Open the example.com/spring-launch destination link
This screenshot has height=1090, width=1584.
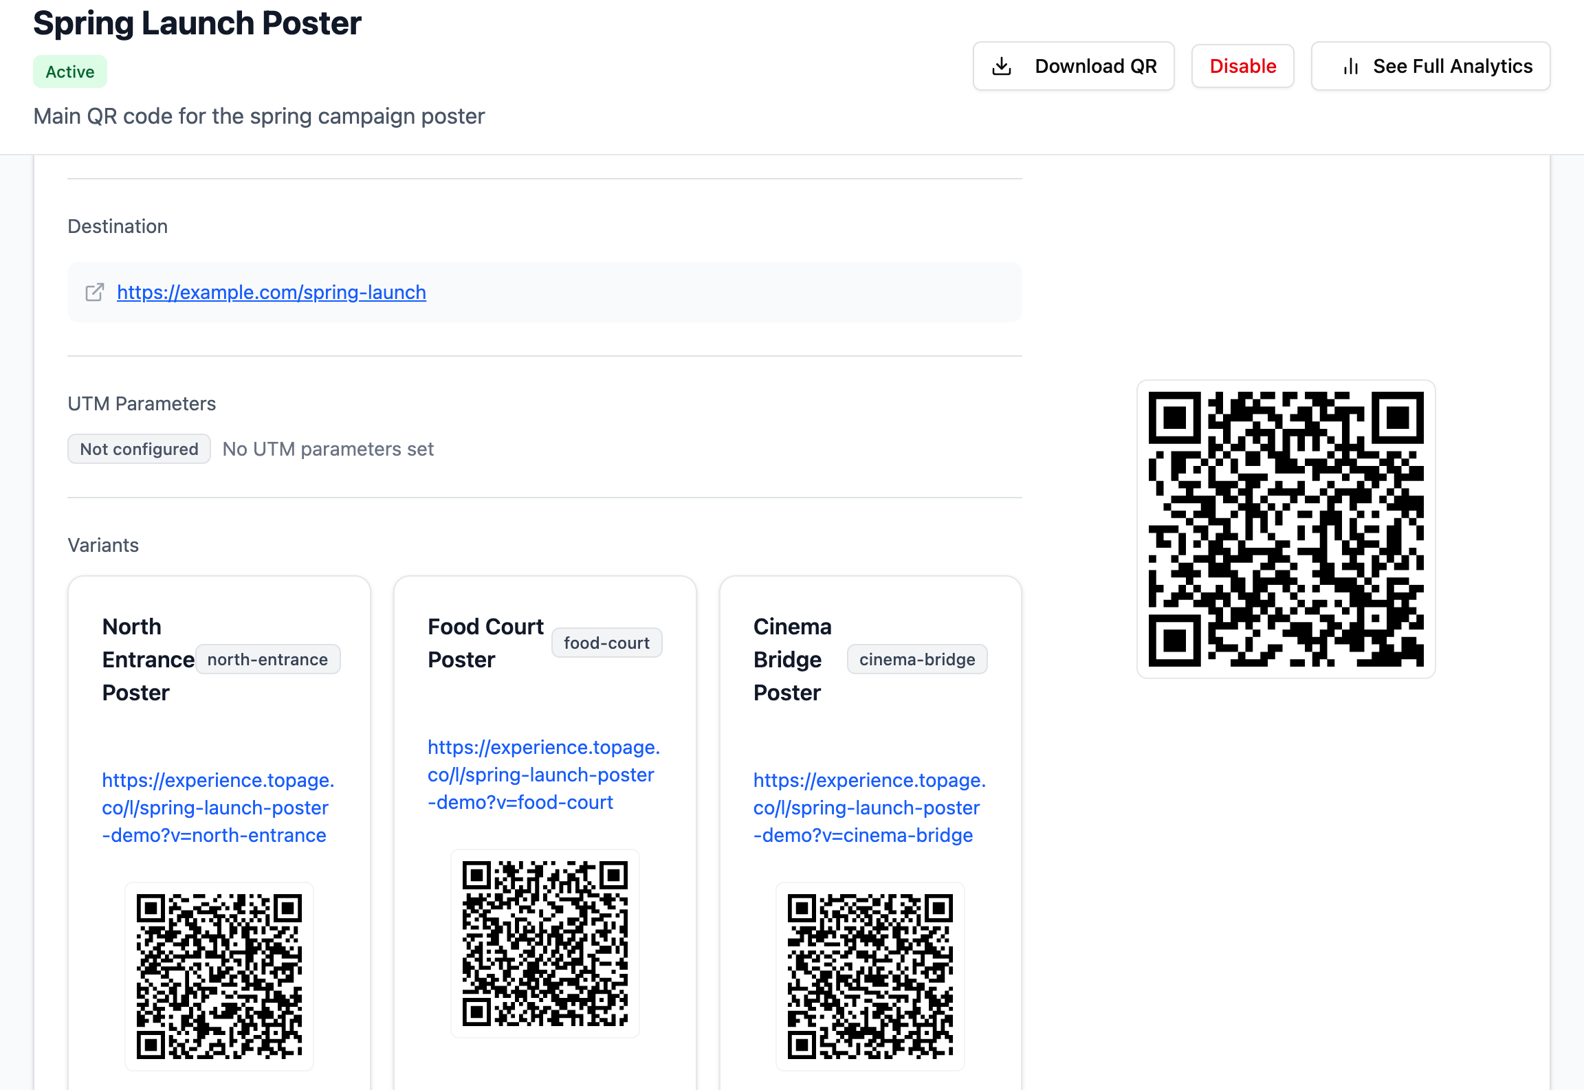(272, 292)
